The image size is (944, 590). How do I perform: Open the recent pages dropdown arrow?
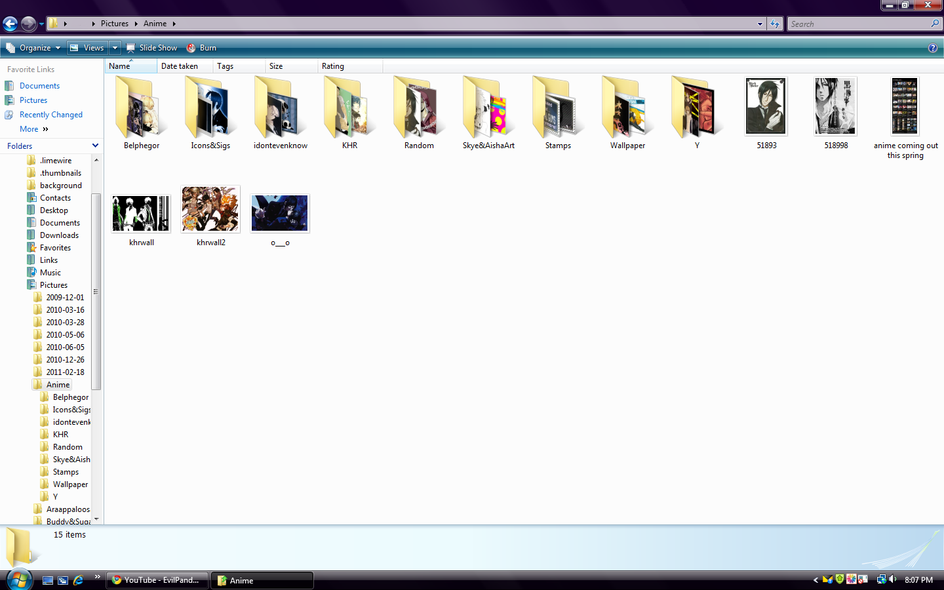pos(41,24)
